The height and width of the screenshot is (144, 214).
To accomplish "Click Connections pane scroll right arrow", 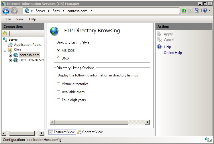I will [x=42, y=133].
